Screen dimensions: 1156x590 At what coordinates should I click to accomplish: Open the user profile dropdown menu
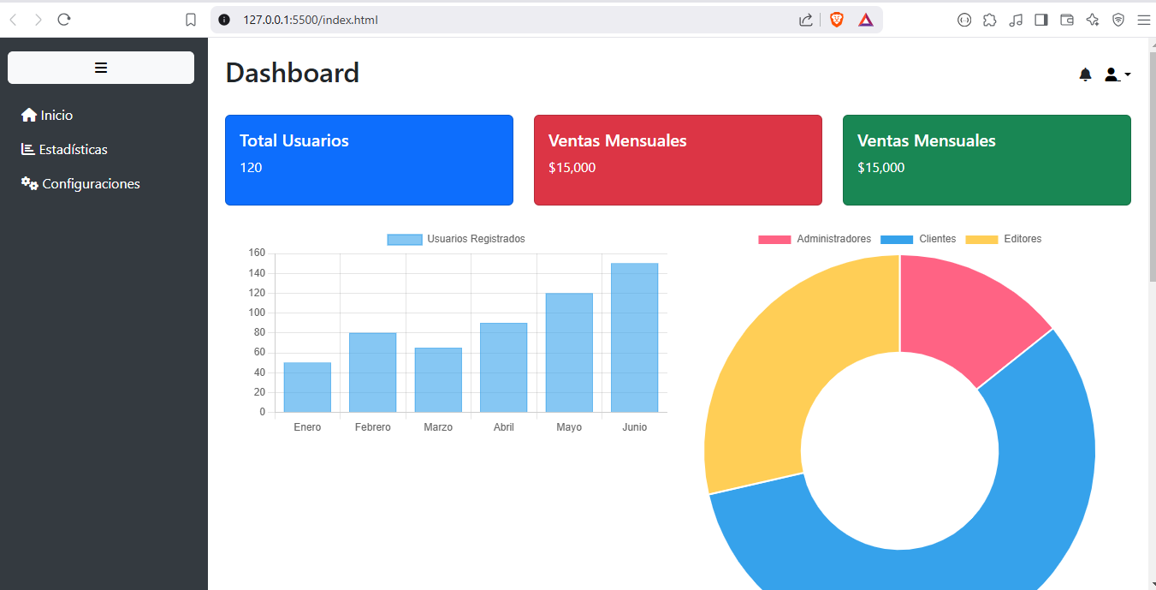(x=1117, y=74)
